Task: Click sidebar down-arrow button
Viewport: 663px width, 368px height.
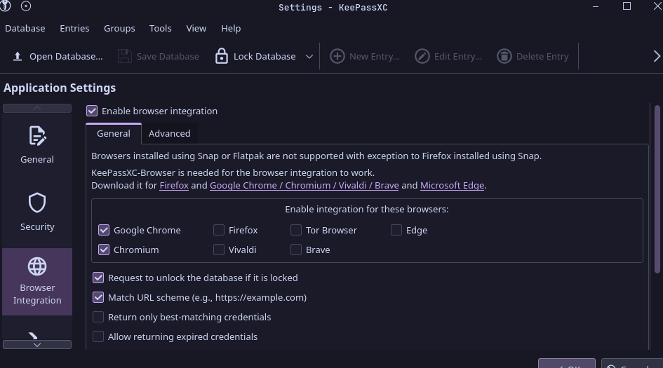Action: tap(37, 345)
